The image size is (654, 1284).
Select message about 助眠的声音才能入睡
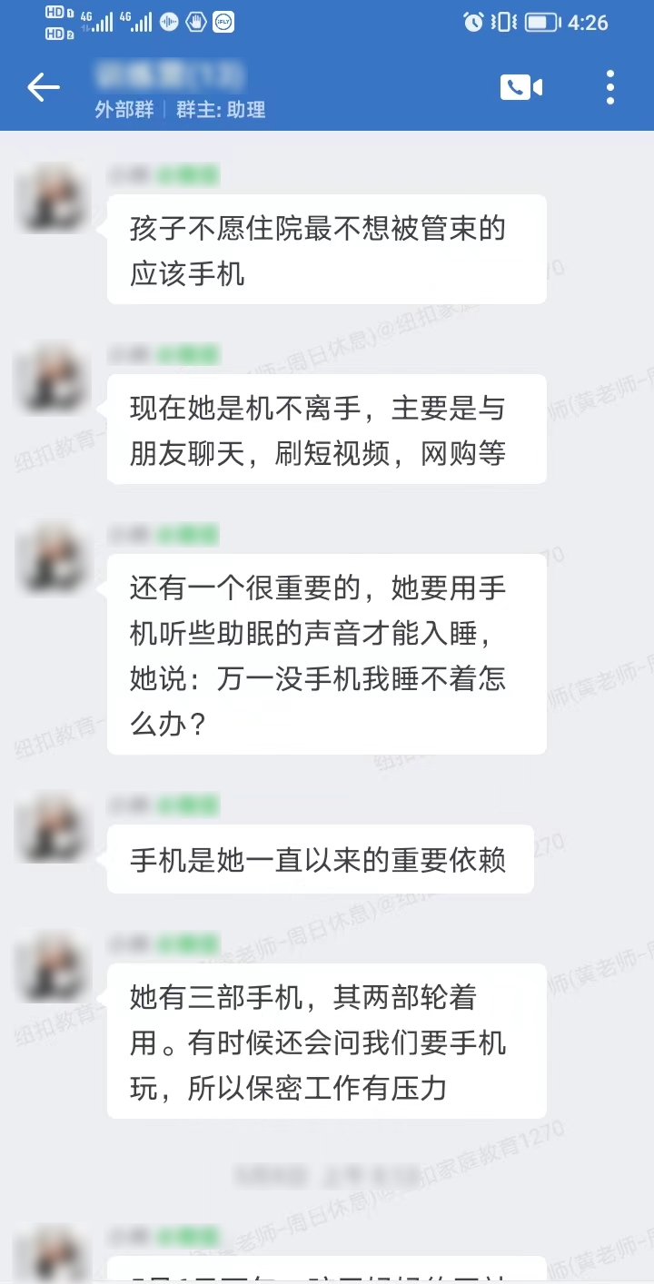(327, 654)
